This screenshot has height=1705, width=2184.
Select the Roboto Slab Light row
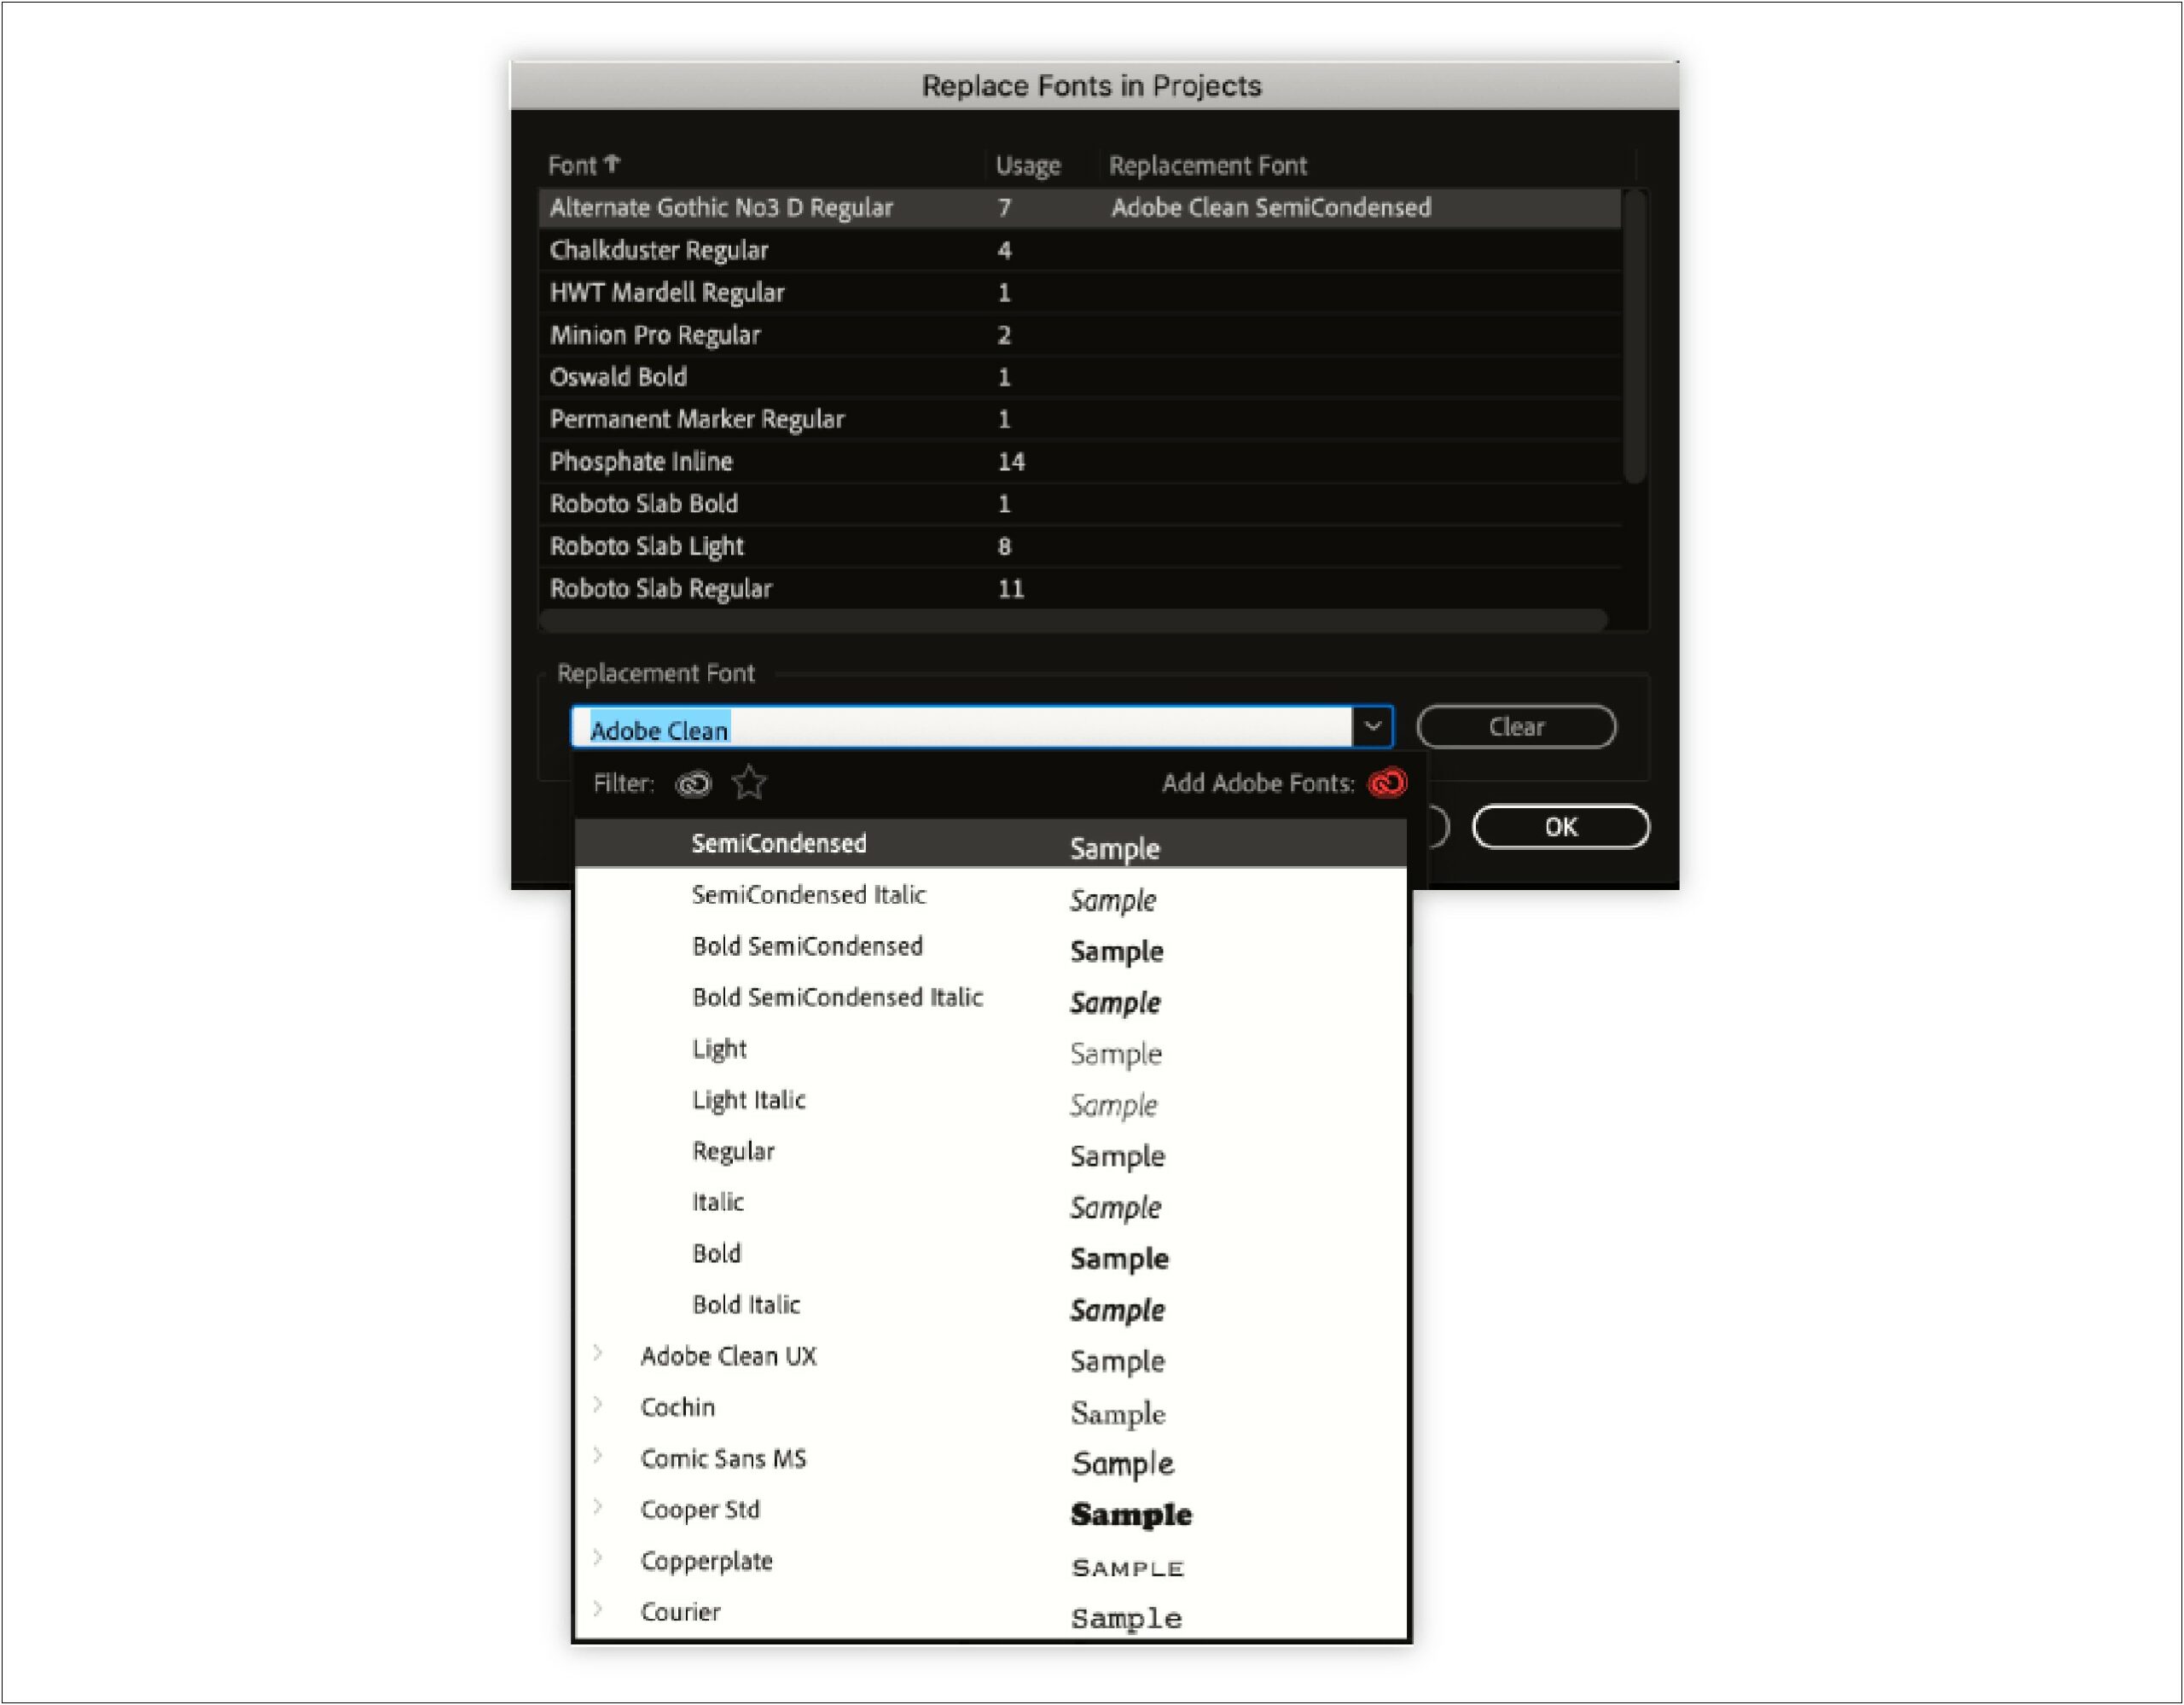[1079, 546]
